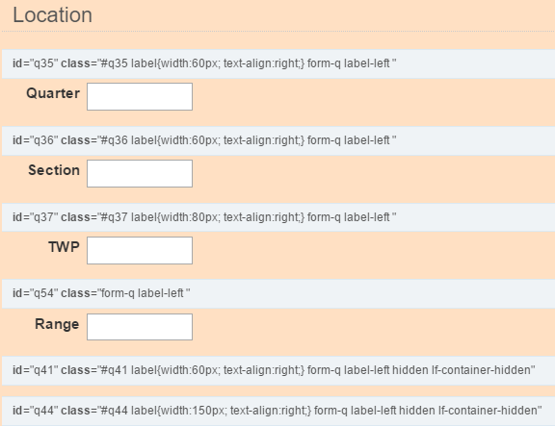Select the TWP text field
Viewport: 555px width, 426px height.
click(x=140, y=250)
